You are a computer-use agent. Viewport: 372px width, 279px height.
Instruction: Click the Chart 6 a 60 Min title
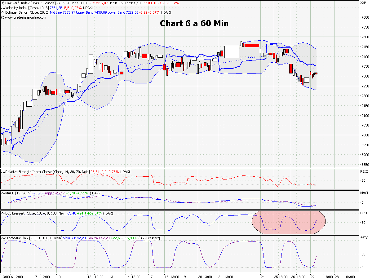194,23
